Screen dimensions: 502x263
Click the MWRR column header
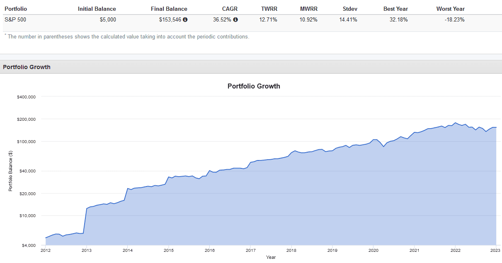(x=308, y=9)
